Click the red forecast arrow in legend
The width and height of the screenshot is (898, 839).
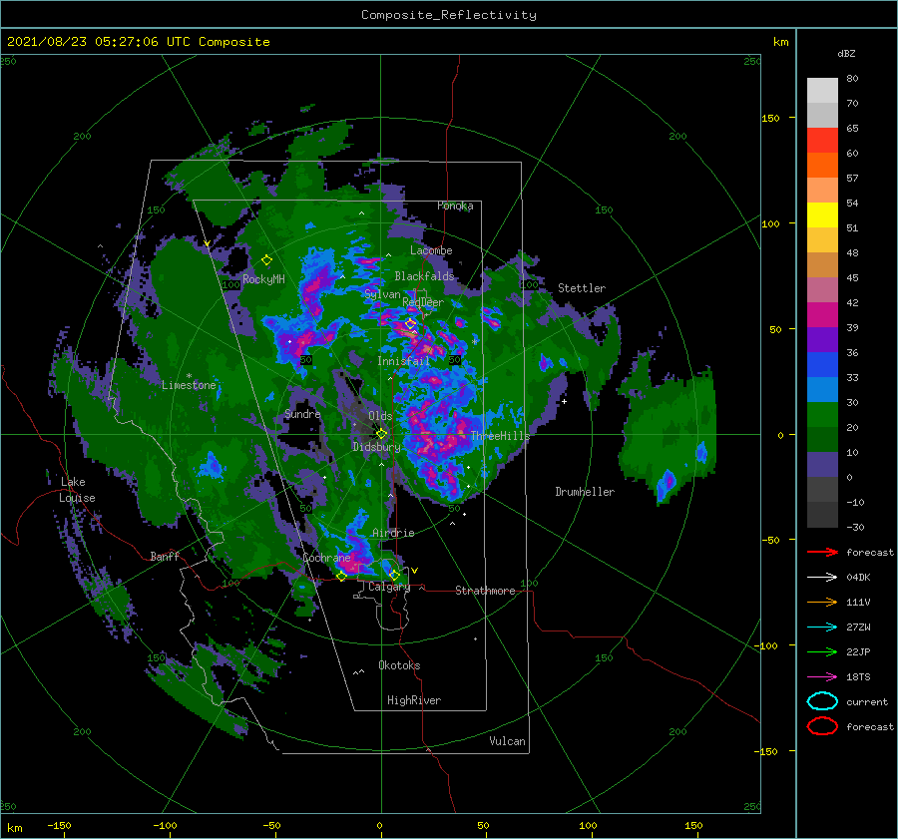pos(822,552)
